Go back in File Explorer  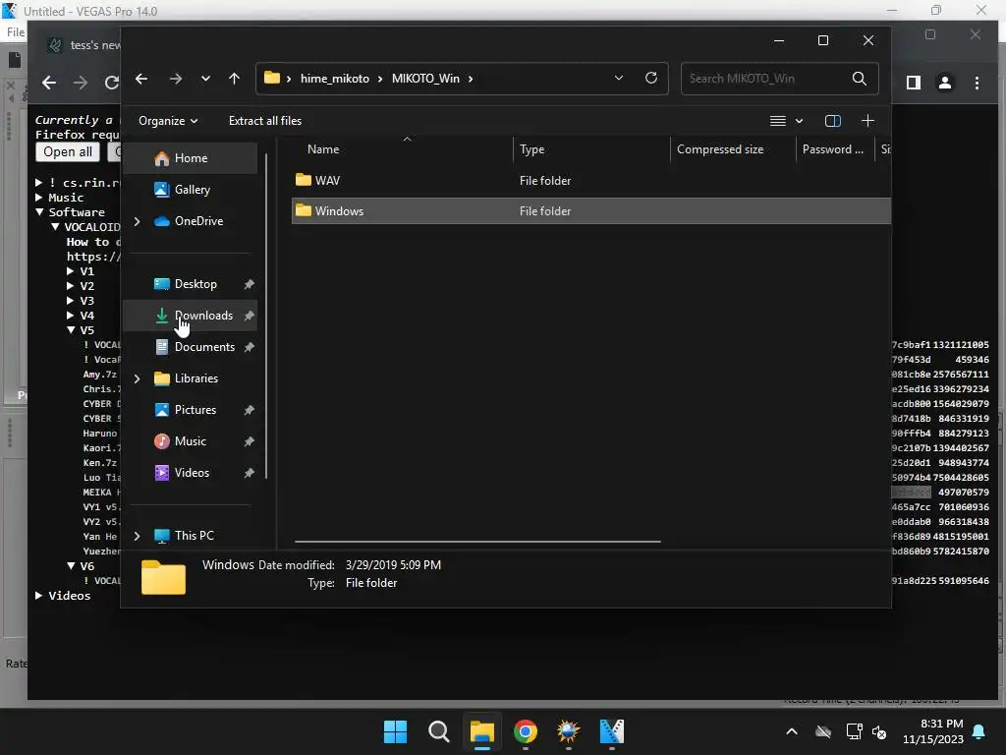click(141, 79)
